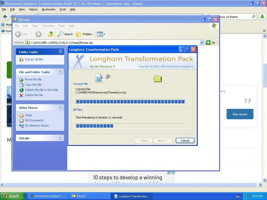Click Folders in lhtrans Explorer toolbar

(x=84, y=34)
